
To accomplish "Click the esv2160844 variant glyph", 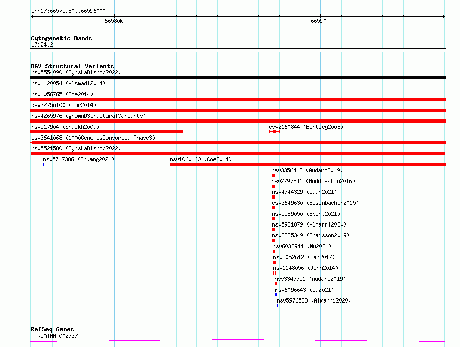I will pos(274,132).
